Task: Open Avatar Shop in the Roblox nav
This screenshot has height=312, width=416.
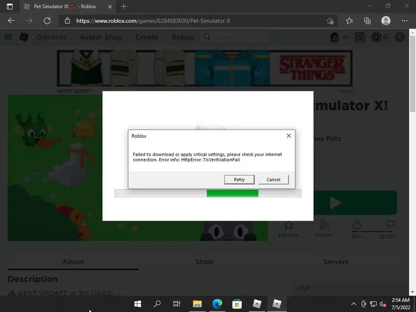Action: click(x=101, y=37)
